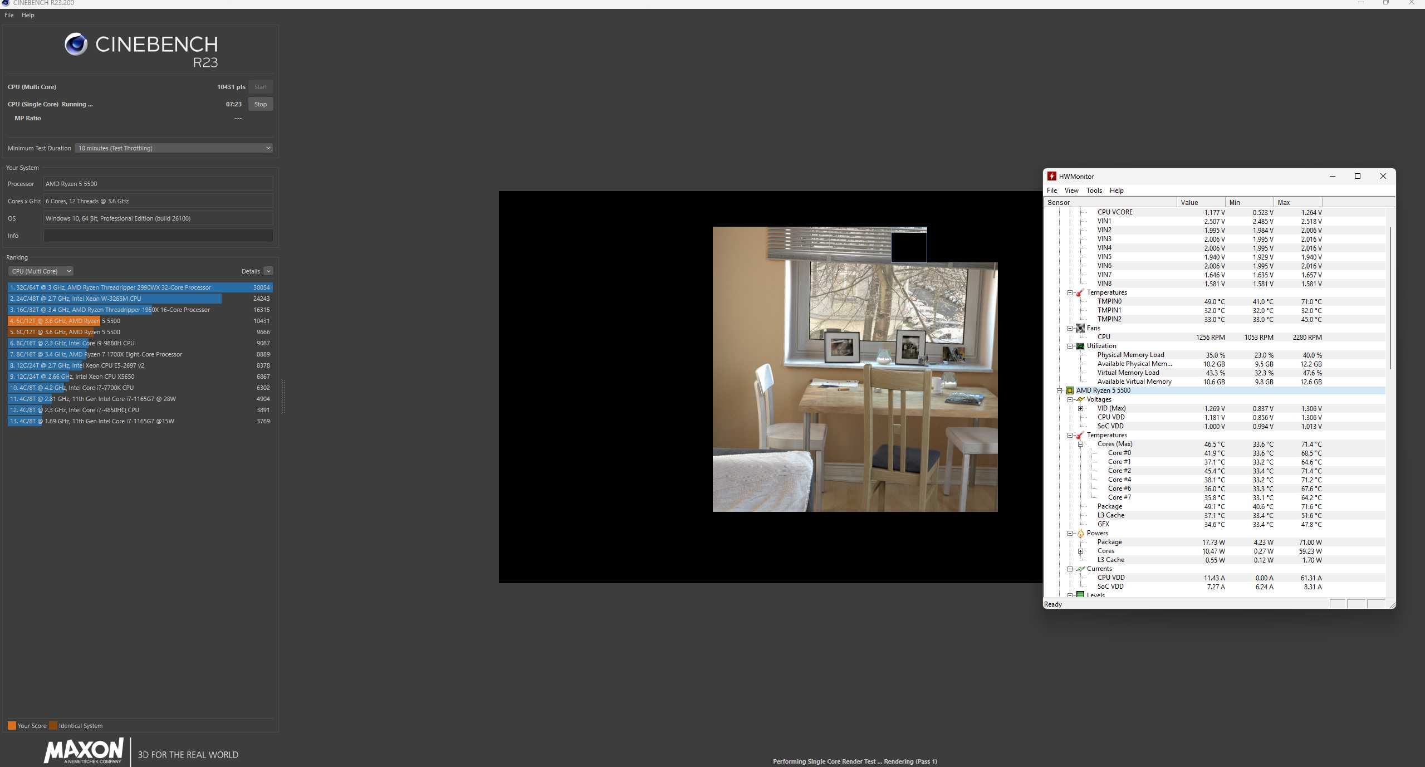
Task: Click the Sensor column header
Action: click(1110, 202)
